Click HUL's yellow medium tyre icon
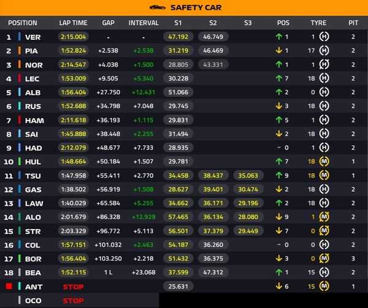This screenshot has height=308, width=368. click(x=324, y=162)
